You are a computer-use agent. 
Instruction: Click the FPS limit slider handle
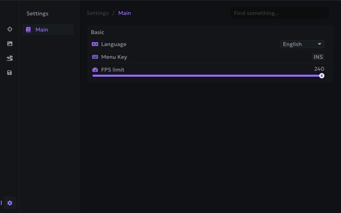click(x=322, y=76)
